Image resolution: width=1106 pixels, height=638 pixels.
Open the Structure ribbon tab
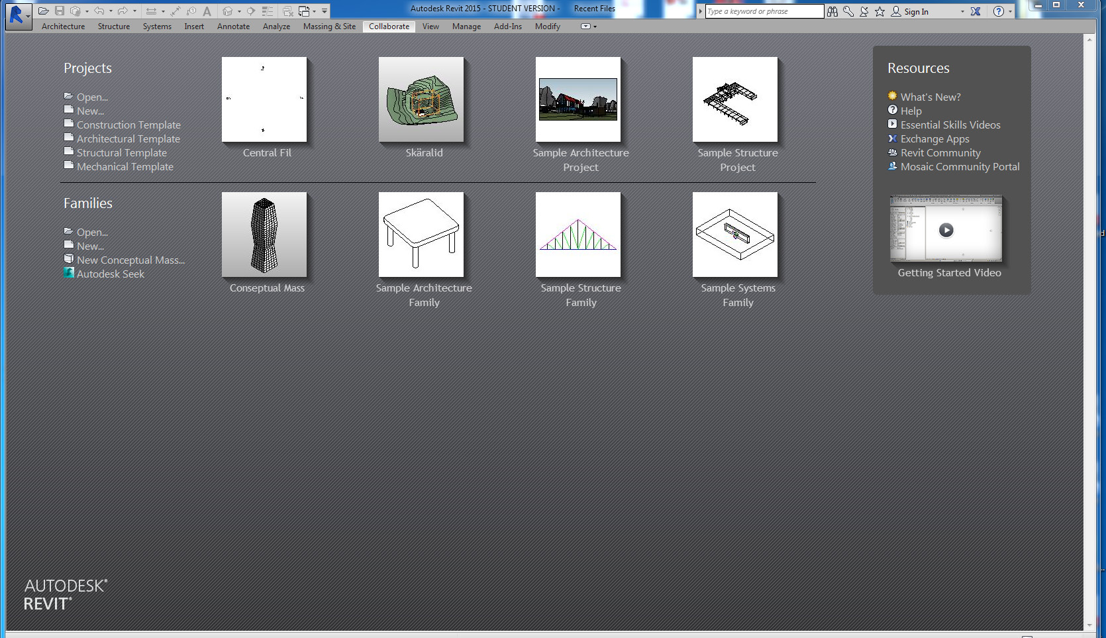[x=114, y=27]
